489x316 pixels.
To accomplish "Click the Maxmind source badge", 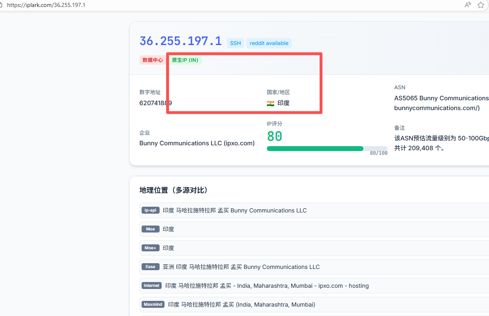I will 153,305.
